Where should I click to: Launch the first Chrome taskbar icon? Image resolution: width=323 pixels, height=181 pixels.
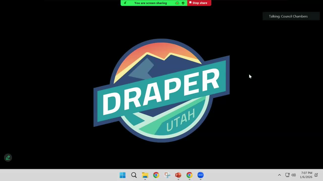tap(156, 175)
